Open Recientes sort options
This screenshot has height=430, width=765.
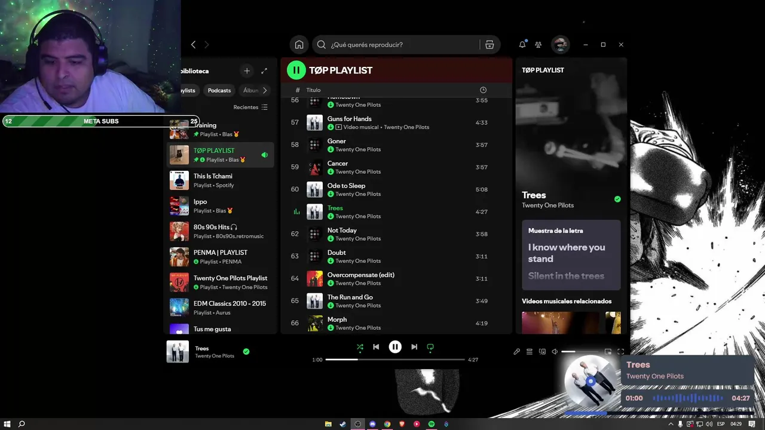pyautogui.click(x=250, y=107)
